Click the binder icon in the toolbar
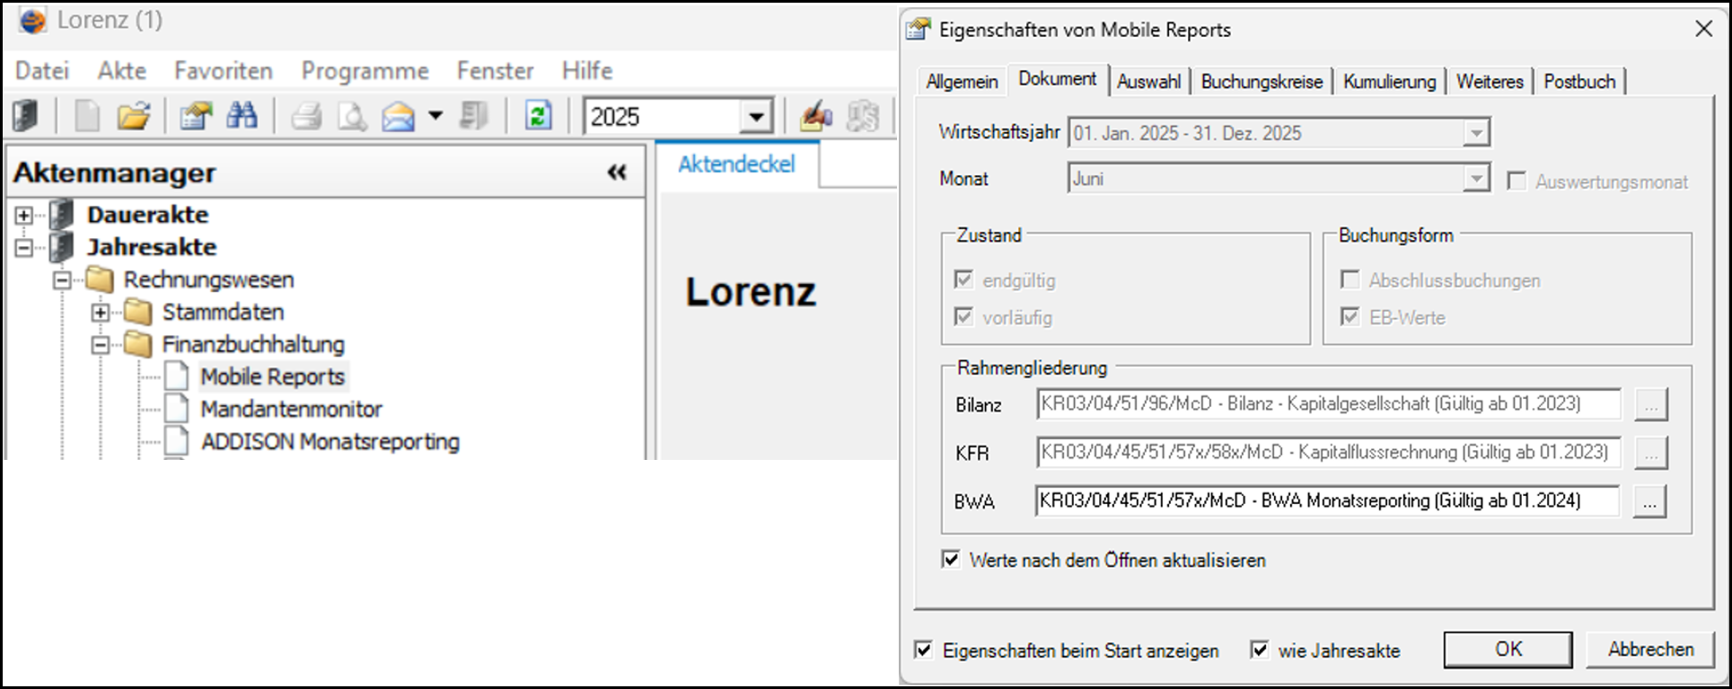The image size is (1732, 689). [x=26, y=116]
